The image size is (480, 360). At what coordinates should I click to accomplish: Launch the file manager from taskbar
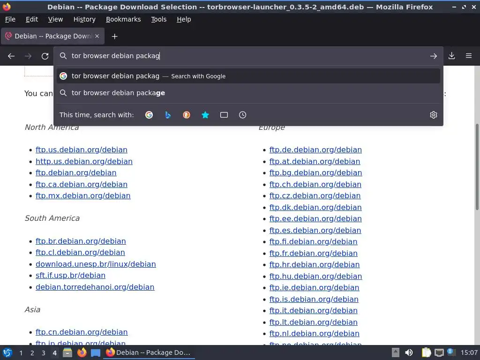point(67,352)
